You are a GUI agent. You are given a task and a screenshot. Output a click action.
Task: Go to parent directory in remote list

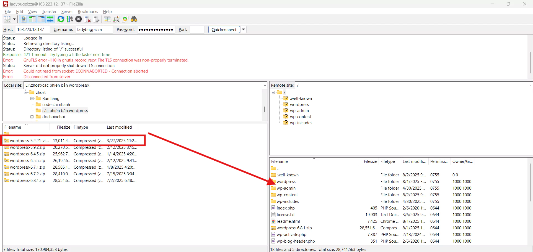pos(275,168)
